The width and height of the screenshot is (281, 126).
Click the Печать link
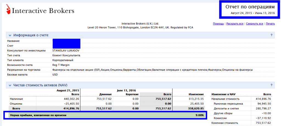270,24
